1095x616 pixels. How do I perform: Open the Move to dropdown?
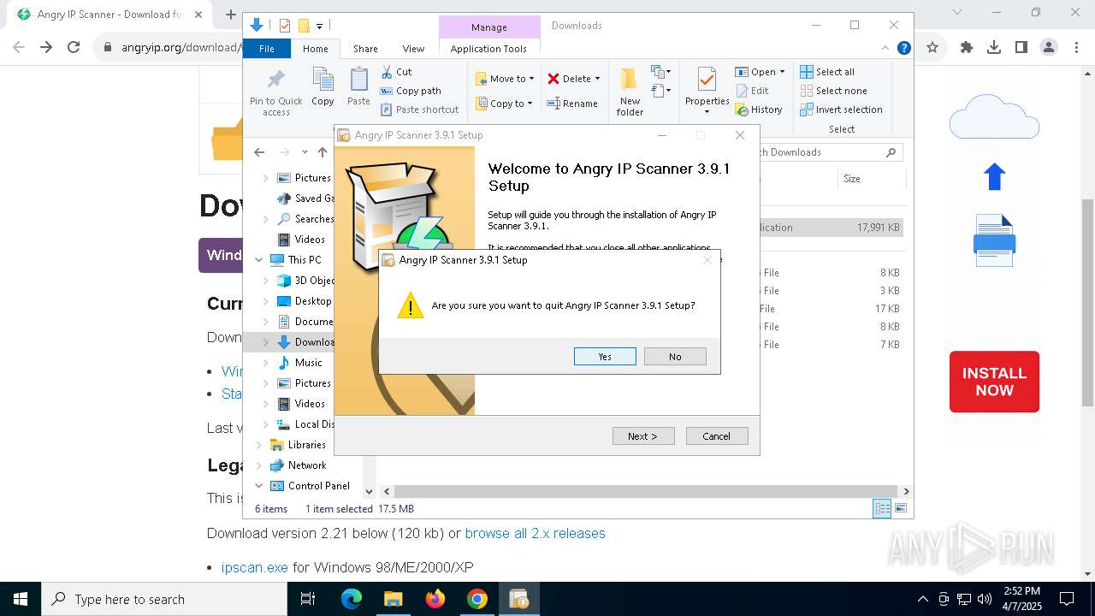[x=505, y=79]
